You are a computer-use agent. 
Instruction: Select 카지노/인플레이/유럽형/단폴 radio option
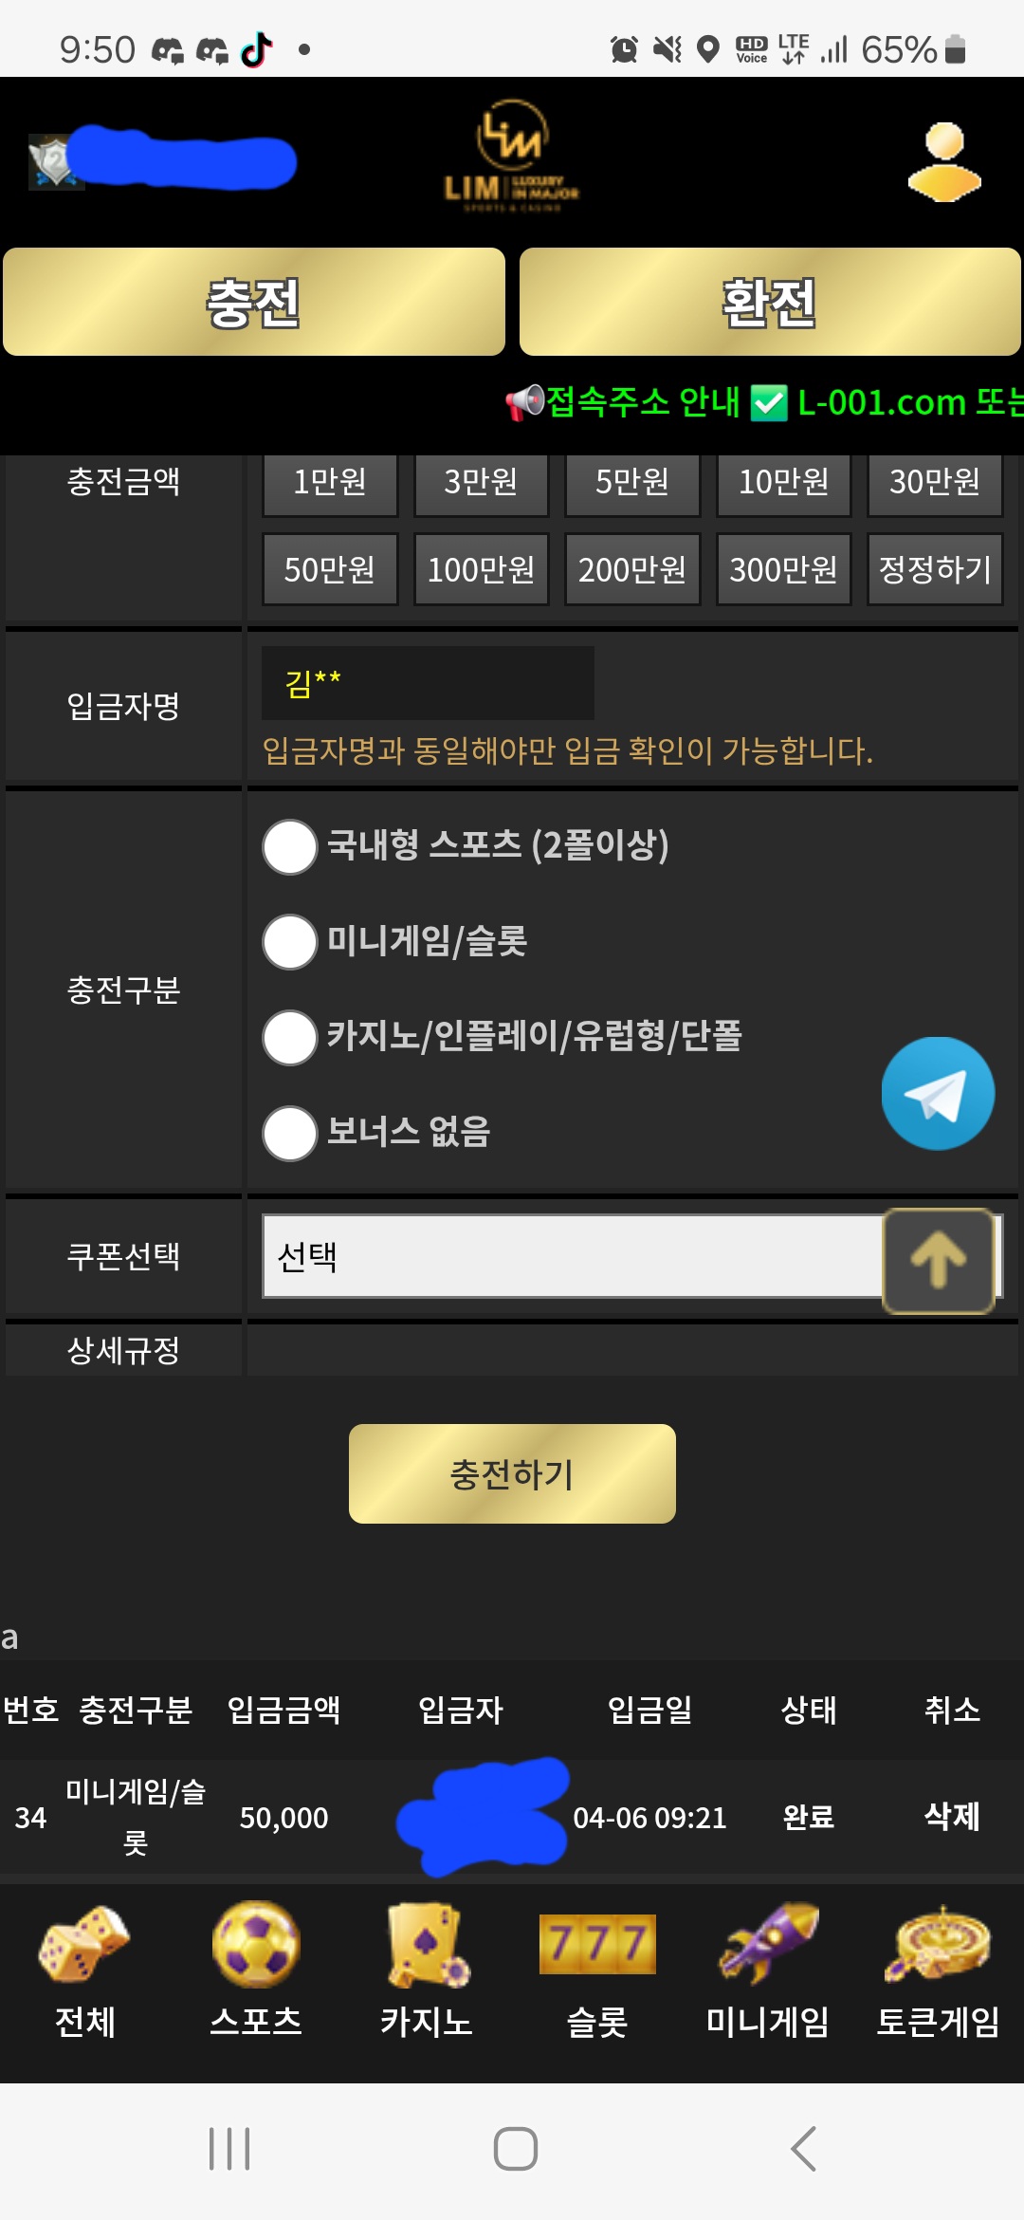290,1037
